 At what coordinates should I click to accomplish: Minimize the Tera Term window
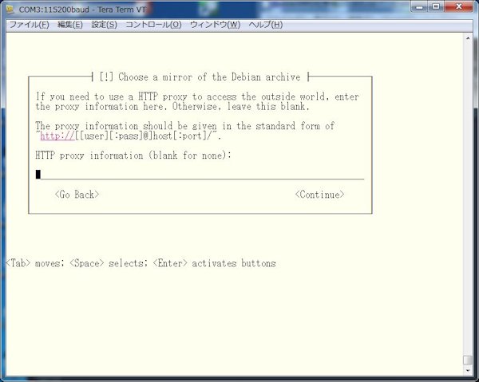[421, 6]
